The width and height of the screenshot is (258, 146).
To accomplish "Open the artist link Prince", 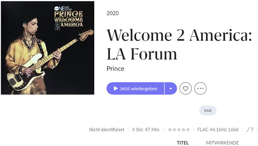I will tap(115, 69).
